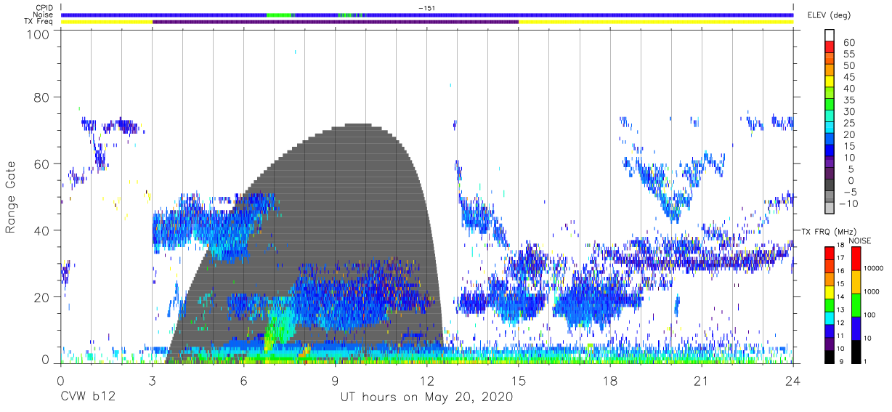
Task: Click the 18 label on the TX FRQ colorbar
Action: [840, 246]
